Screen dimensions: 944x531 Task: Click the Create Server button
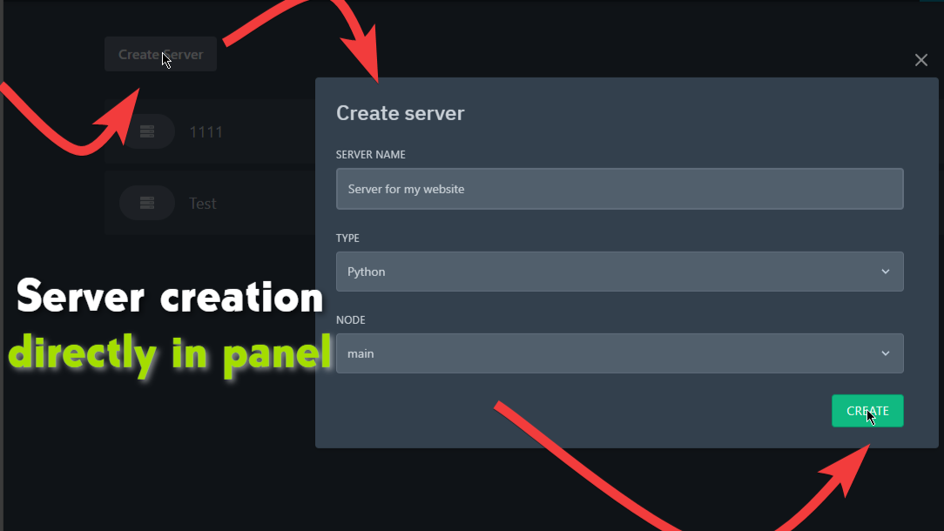(160, 54)
